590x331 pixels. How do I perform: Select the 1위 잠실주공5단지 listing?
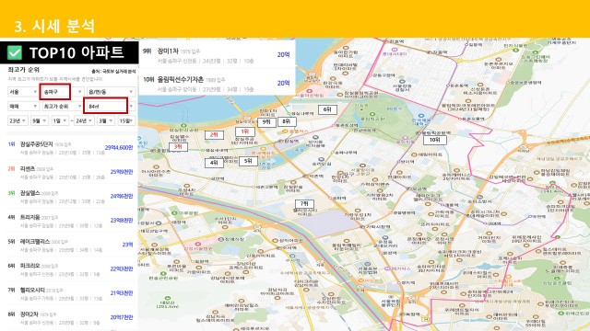pyautogui.click(x=71, y=148)
